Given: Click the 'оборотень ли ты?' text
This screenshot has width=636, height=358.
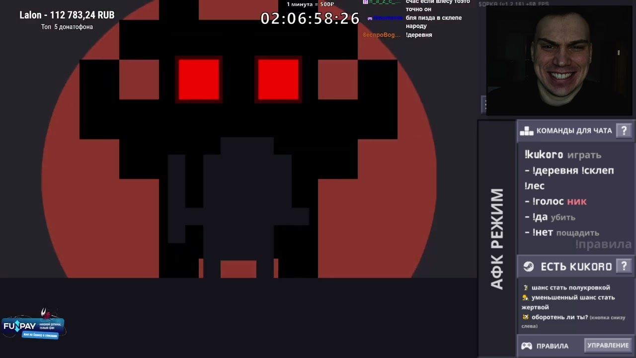Looking at the screenshot, I should (559, 317).
